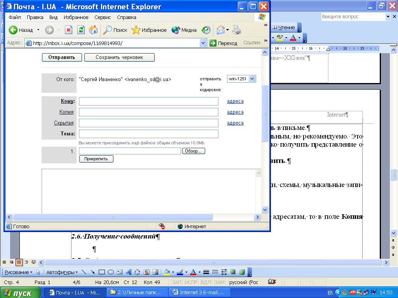Click the Обзор... browse button

coord(194,151)
